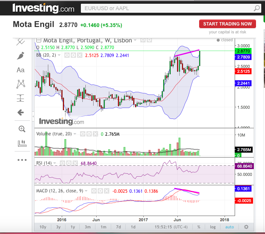Activate the zoom-in magnifier tool

coord(22,129)
